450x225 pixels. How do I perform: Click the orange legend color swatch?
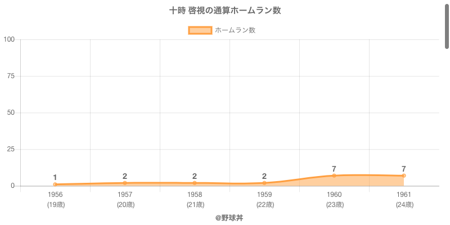pyautogui.click(x=200, y=30)
